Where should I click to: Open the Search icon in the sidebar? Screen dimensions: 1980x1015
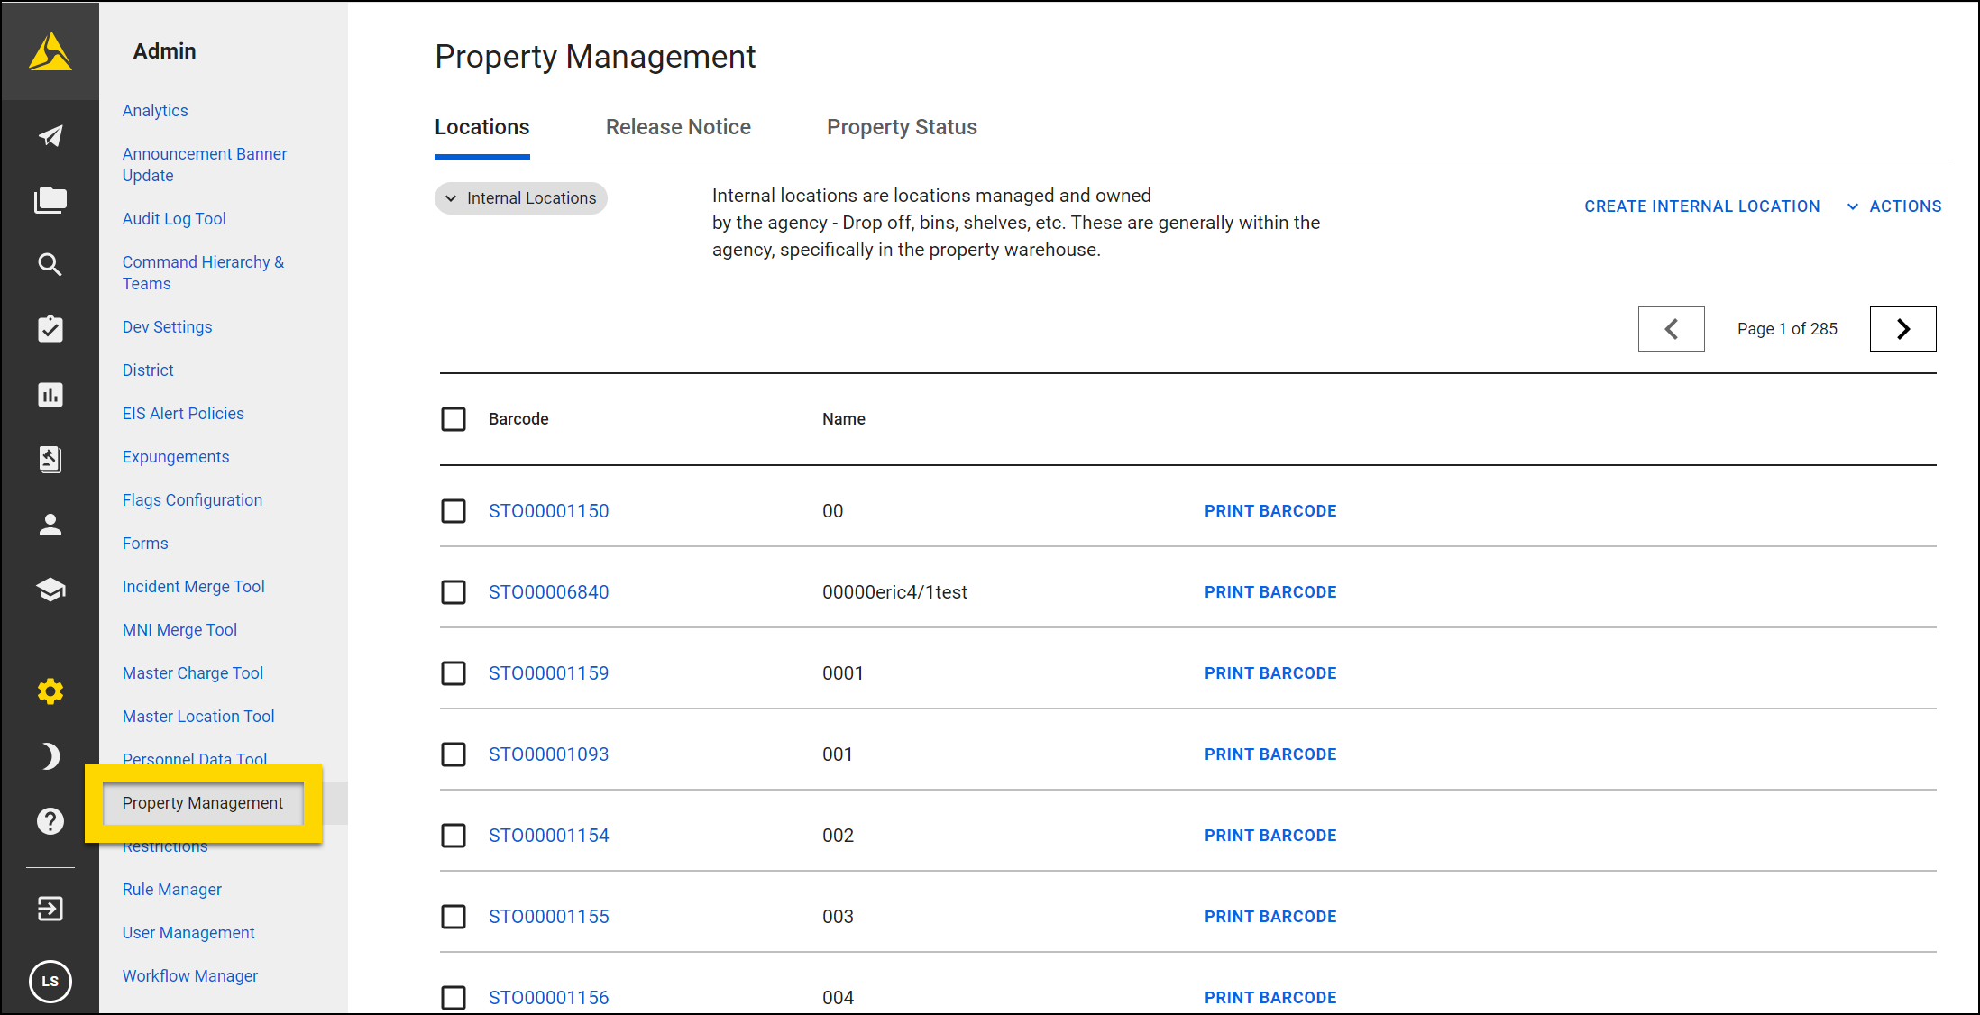[x=50, y=264]
